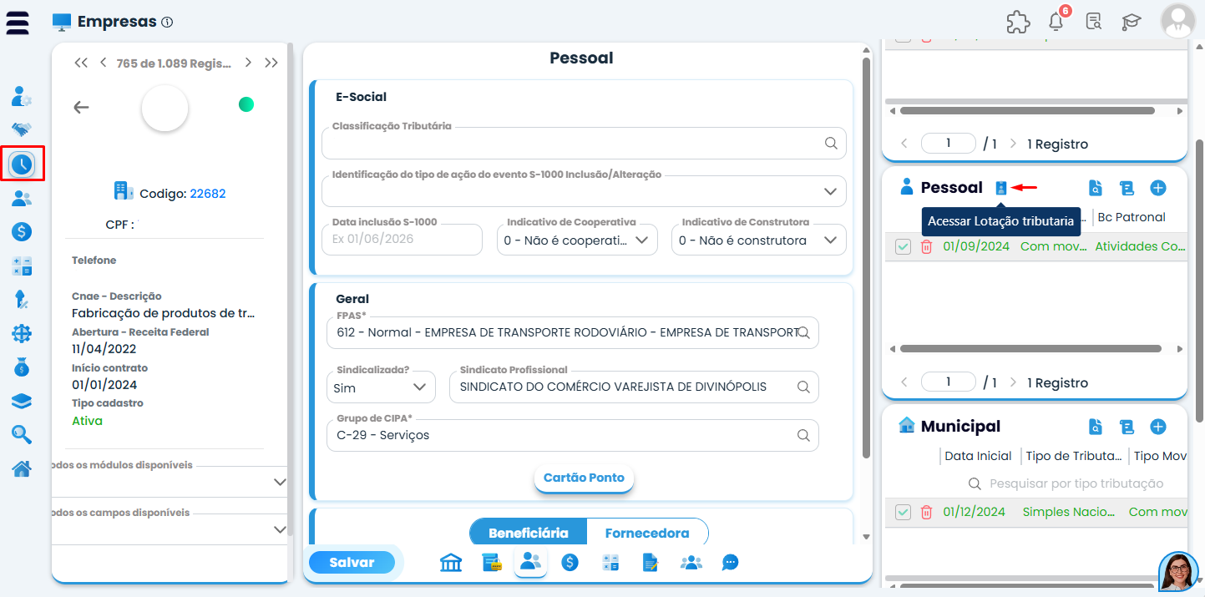Viewport: 1205px width, 597px height.
Task: Open the rocket icon in sidebar
Action: click(22, 300)
